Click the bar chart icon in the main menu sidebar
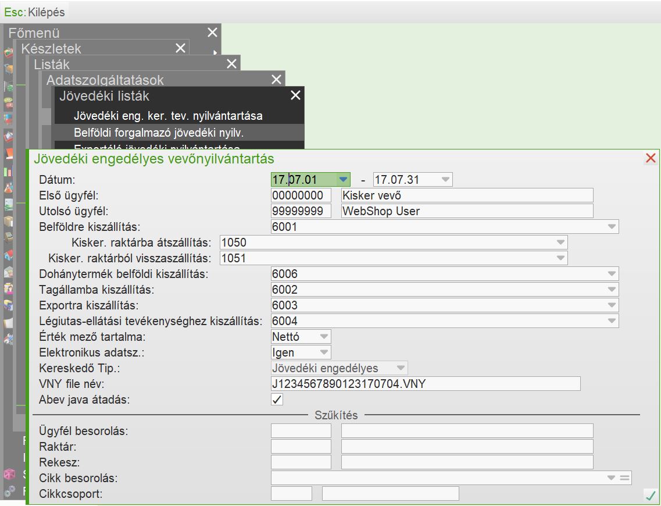The height and width of the screenshot is (506, 661). tap(8, 172)
